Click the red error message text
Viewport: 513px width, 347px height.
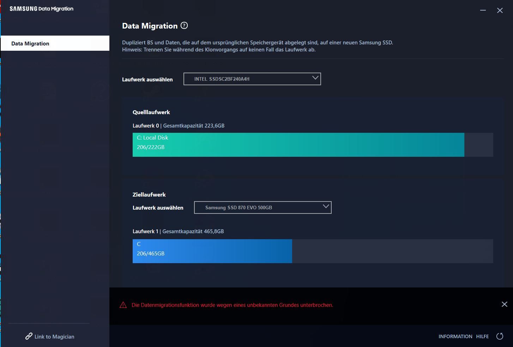point(233,305)
